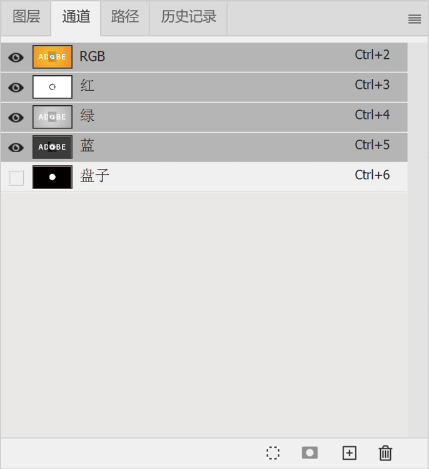Image resolution: width=429 pixels, height=469 pixels.
Task: Create new channel with plus icon
Action: coord(349,453)
